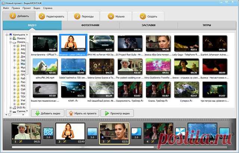Image resolution: width=239 pixels, height=153 pixels.
Task: Open the Файл menu
Action: pyautogui.click(x=6, y=8)
